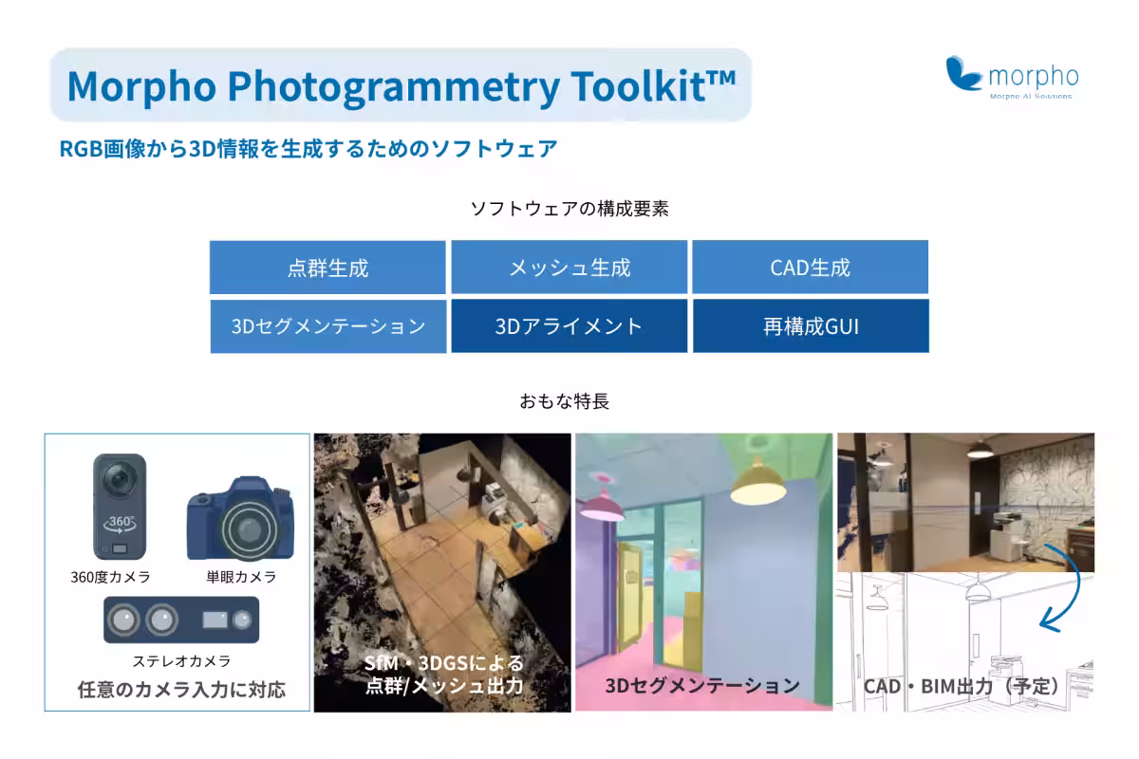Click the 単眼カメラ label
This screenshot has width=1139, height=759.
[241, 577]
